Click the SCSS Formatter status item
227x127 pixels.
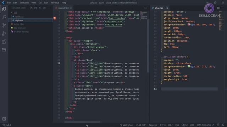[x=205, y=125]
